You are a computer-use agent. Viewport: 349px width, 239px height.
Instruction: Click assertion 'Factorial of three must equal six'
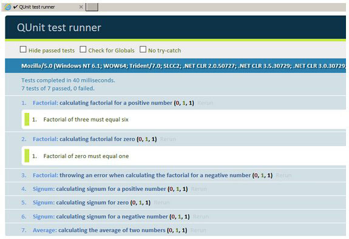pos(86,119)
